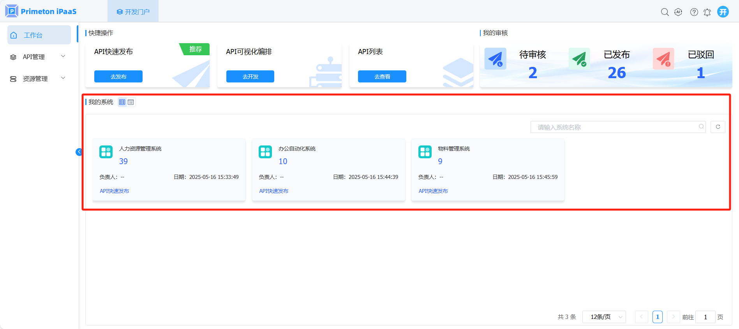Click the search magnifier icon in header
This screenshot has height=329, width=739.
tap(665, 12)
